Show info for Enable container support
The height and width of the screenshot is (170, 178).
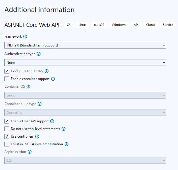(53, 79)
